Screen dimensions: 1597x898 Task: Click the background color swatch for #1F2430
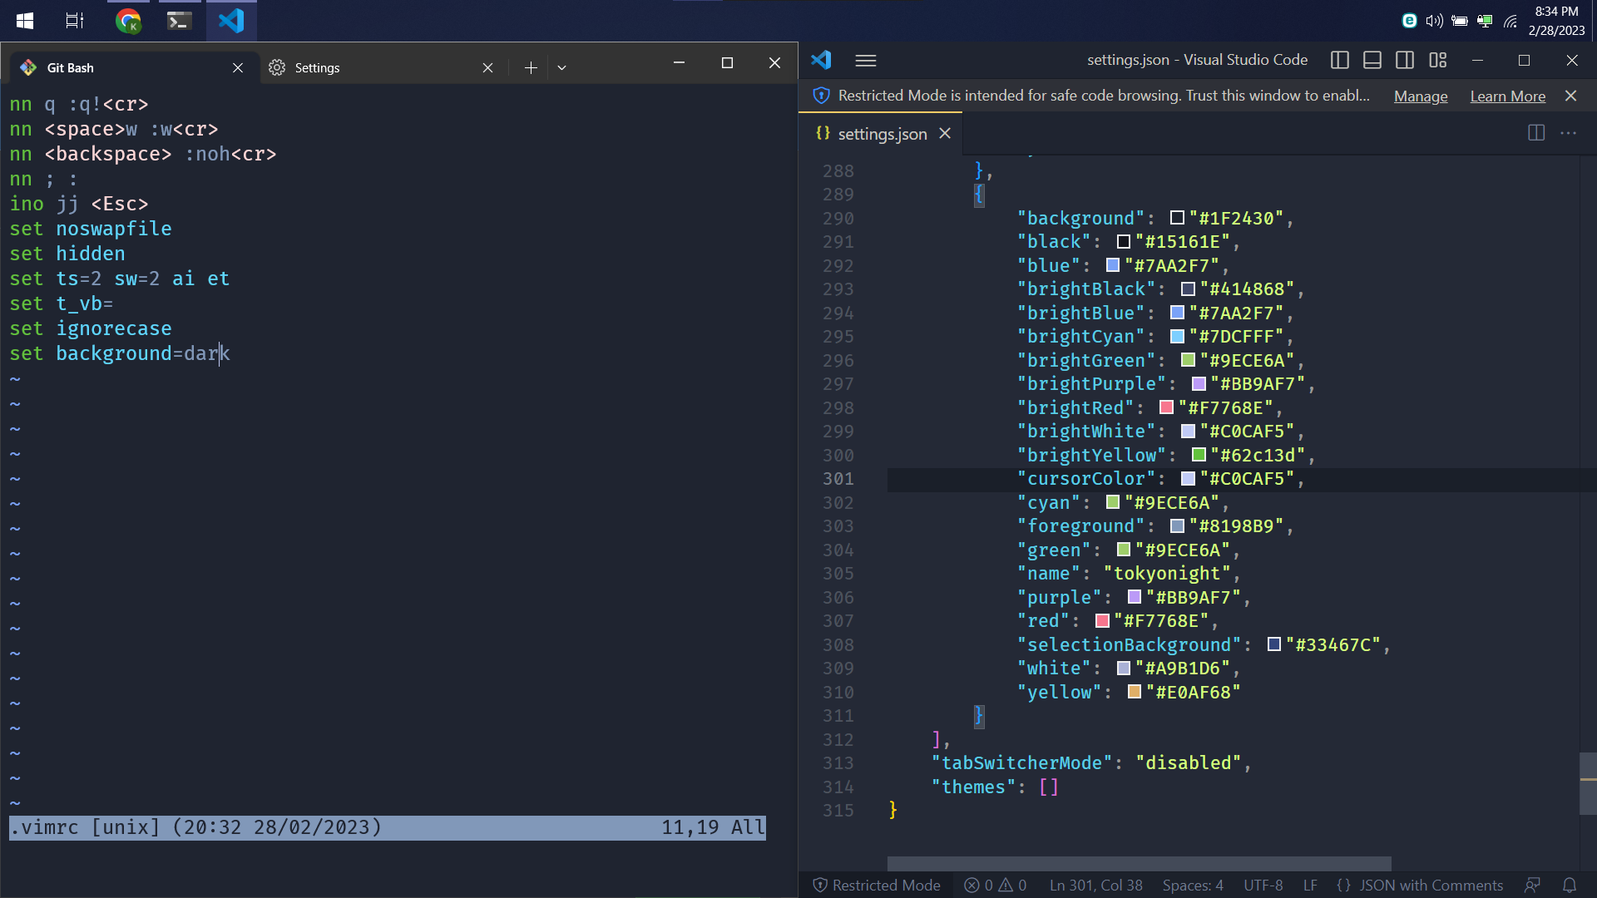point(1178,217)
